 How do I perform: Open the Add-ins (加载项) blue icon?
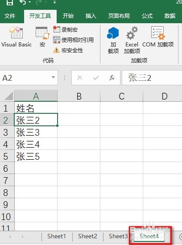coord(113,40)
